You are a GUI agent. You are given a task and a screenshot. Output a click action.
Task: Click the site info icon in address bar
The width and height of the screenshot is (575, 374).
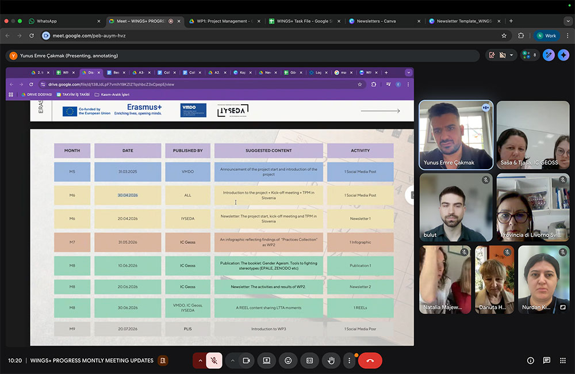[x=46, y=36]
